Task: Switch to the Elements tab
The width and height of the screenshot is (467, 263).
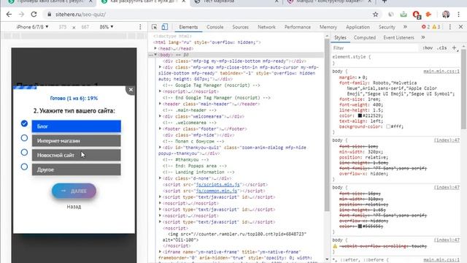Action: (188, 27)
